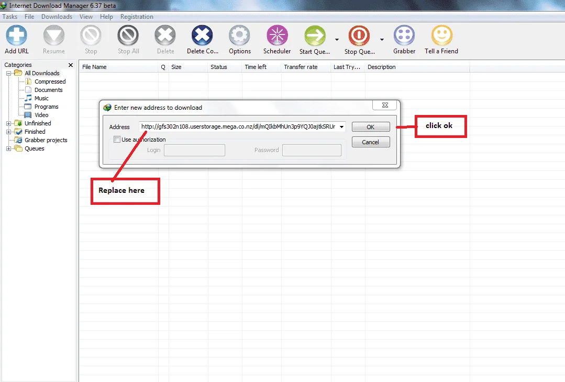The height and width of the screenshot is (382, 565).
Task: Open the Registration menu
Action: point(137,17)
